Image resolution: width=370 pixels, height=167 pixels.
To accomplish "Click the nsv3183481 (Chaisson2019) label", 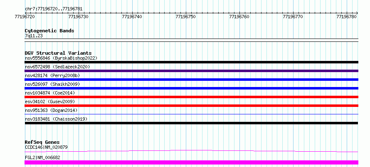I will (56, 119).
